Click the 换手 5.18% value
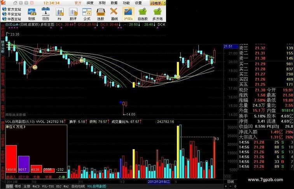Viewport: 294px width, 189px height. pyautogui.click(x=260, y=116)
